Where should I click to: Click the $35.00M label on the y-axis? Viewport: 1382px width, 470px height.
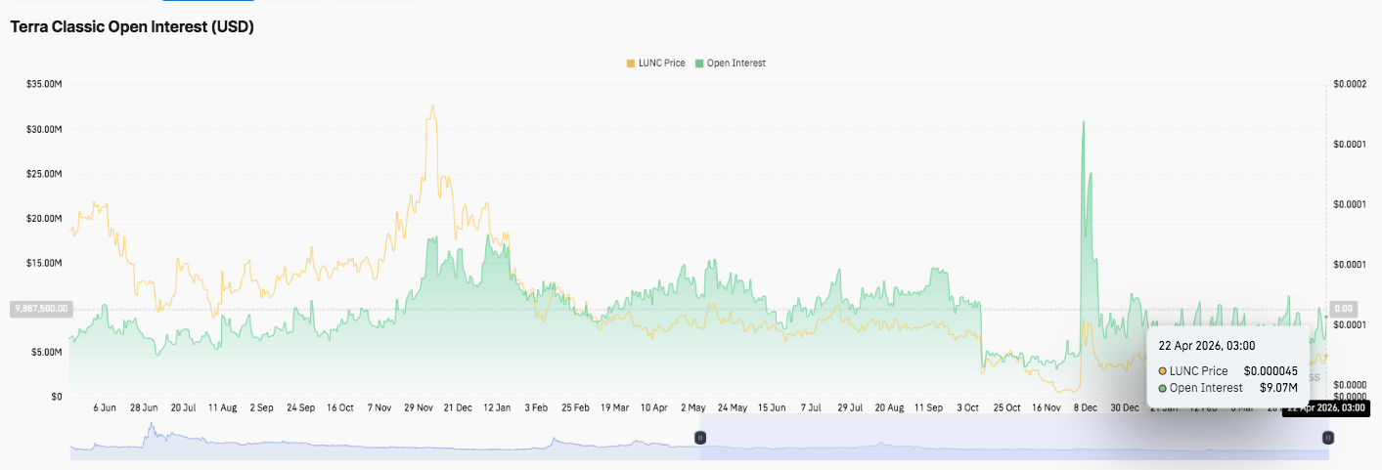point(45,85)
